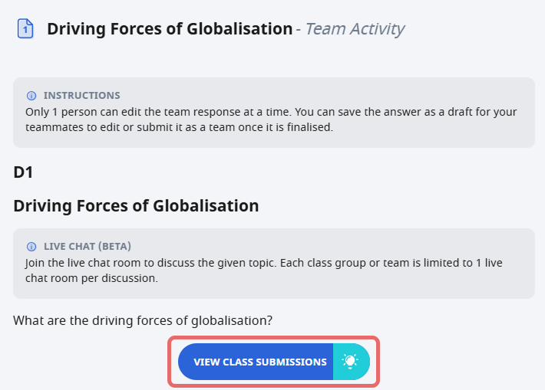545x390 pixels.
Task: Click the word BETA in the live chat label
Action: click(114, 247)
